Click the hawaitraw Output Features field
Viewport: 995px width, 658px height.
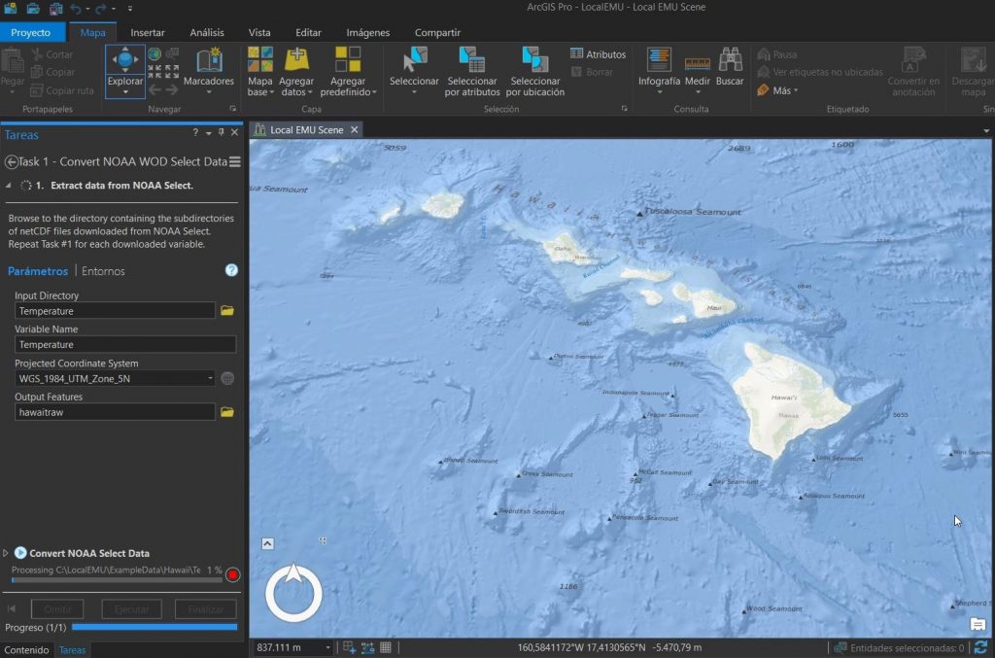point(115,411)
